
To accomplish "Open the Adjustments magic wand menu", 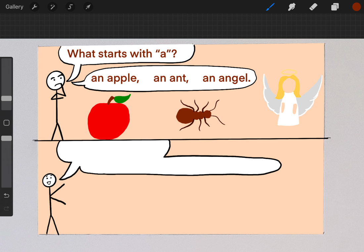I will [52, 7].
